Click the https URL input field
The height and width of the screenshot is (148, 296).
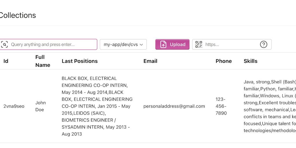(231, 45)
